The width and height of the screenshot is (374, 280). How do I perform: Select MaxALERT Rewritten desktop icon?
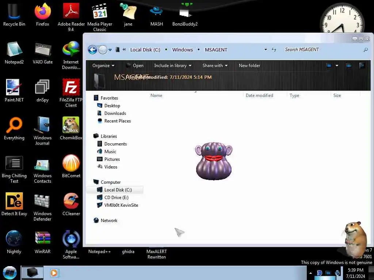(x=156, y=254)
